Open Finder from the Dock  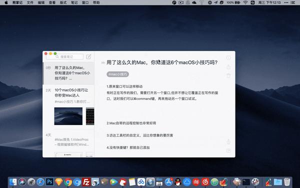13,182
